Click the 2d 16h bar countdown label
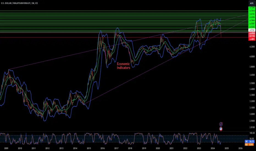This screenshot has width=256, height=151. tap(252, 36)
